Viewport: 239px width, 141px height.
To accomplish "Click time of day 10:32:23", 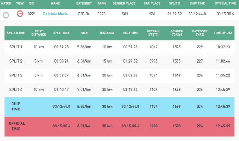I will coord(223,47).
